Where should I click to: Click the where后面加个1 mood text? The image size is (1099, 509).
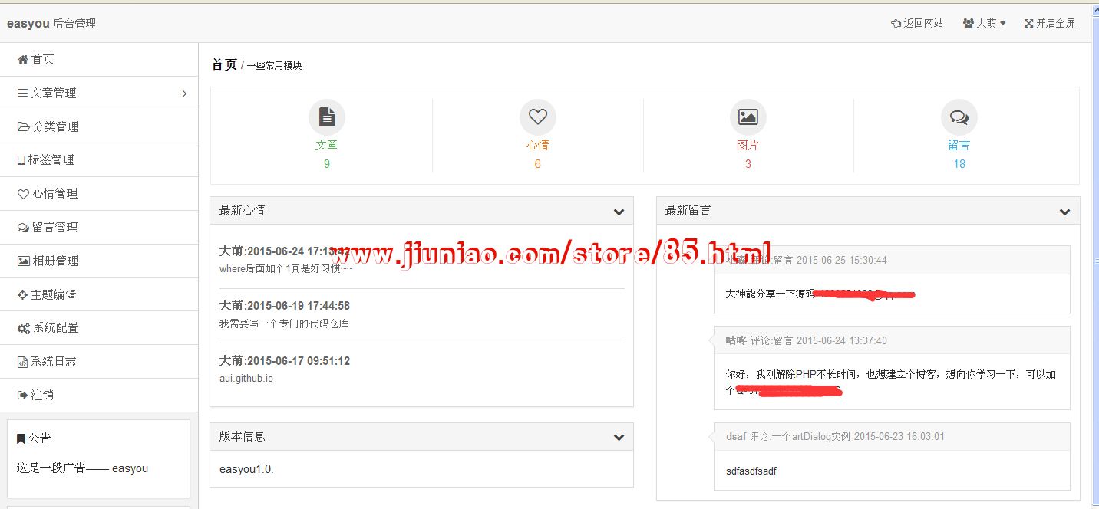286,269
